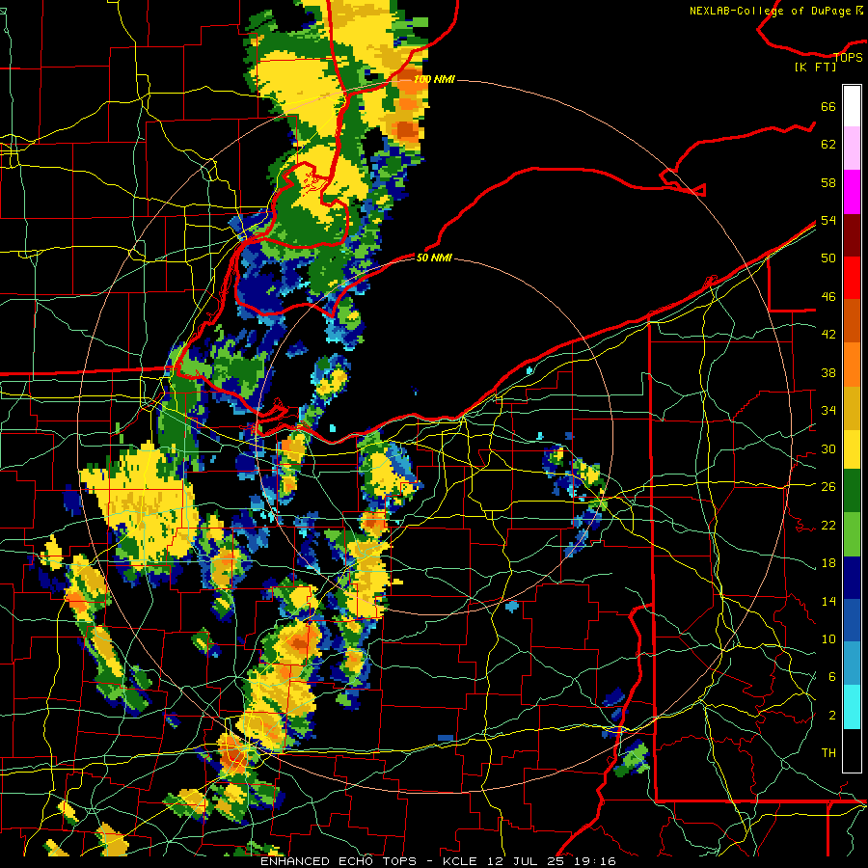
Task: Click the 'TOPS' legend heading
Action: click(848, 58)
